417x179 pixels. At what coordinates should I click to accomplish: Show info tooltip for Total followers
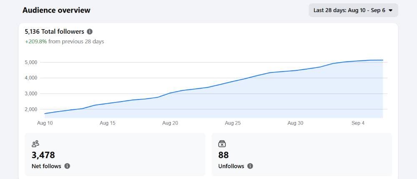pyautogui.click(x=90, y=32)
